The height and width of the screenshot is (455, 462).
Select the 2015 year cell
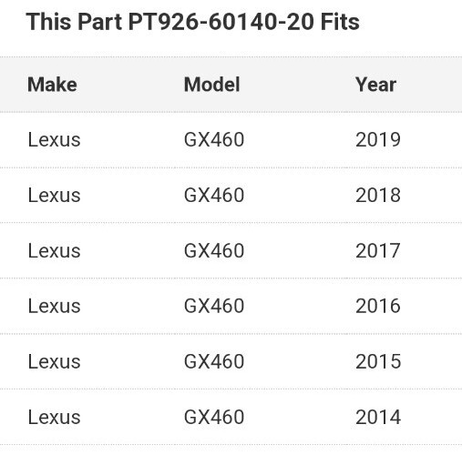point(378,361)
